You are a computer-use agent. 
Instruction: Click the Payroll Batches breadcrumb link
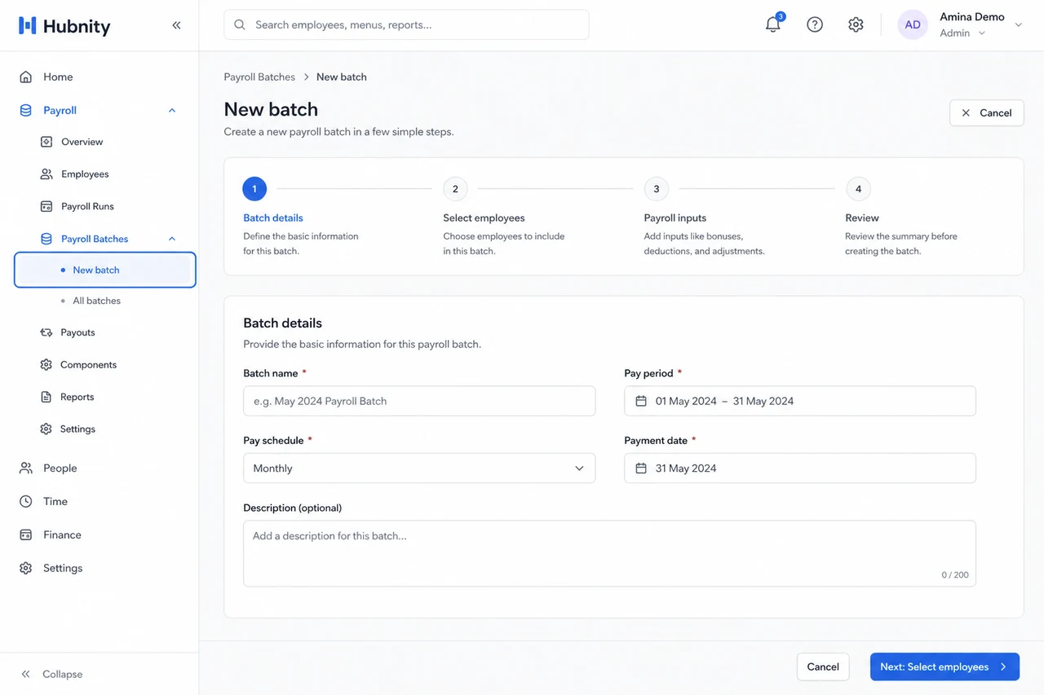click(x=259, y=77)
